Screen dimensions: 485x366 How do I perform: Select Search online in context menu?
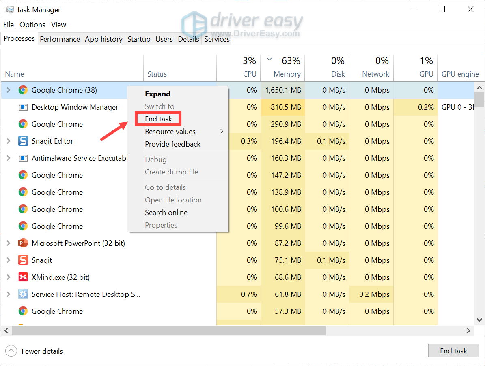(x=166, y=212)
